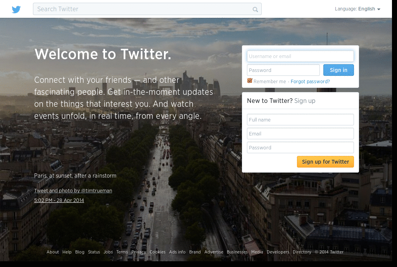Image resolution: width=397 pixels, height=267 pixels.
Task: Open the Ads info footer link
Action: pos(177,252)
